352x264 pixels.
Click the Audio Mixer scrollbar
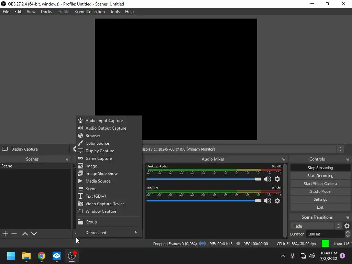coord(285,200)
